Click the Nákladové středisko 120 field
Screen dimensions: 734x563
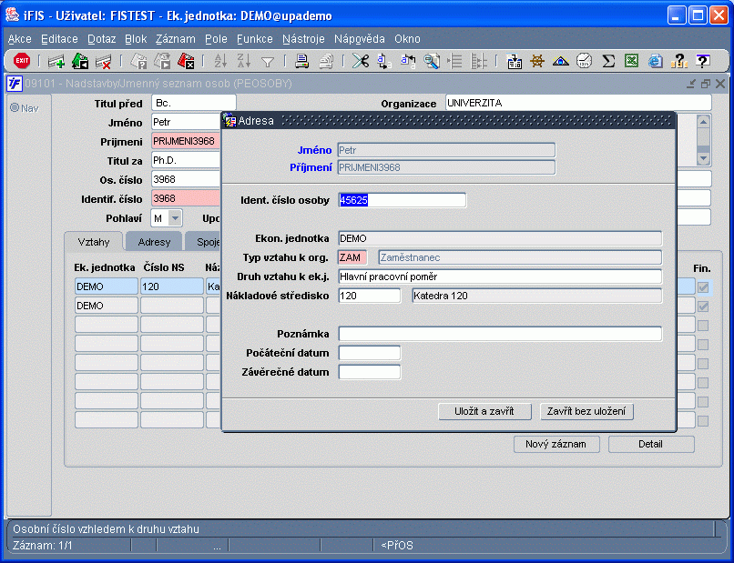(370, 296)
